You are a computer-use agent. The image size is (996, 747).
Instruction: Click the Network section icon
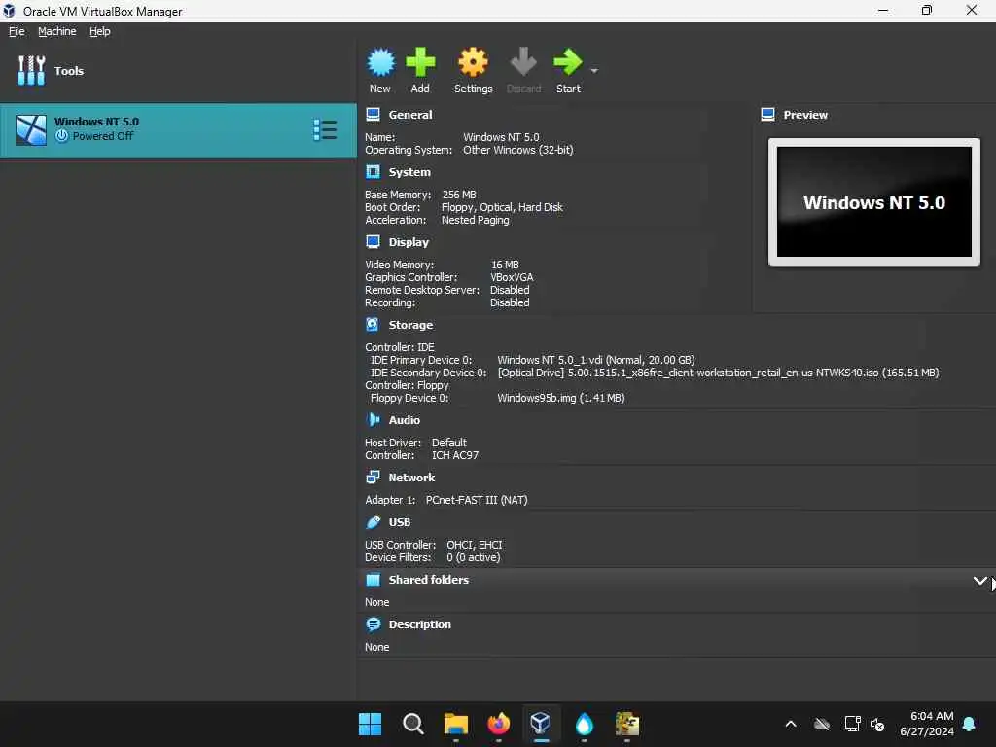(x=373, y=477)
